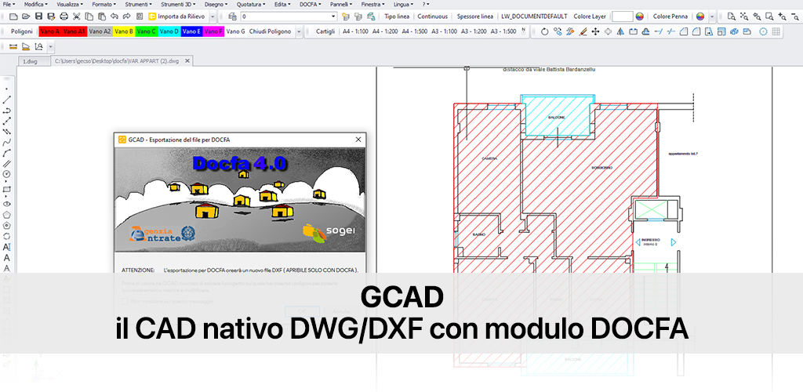
Task: Select Continuous line type
Action: [x=432, y=16]
